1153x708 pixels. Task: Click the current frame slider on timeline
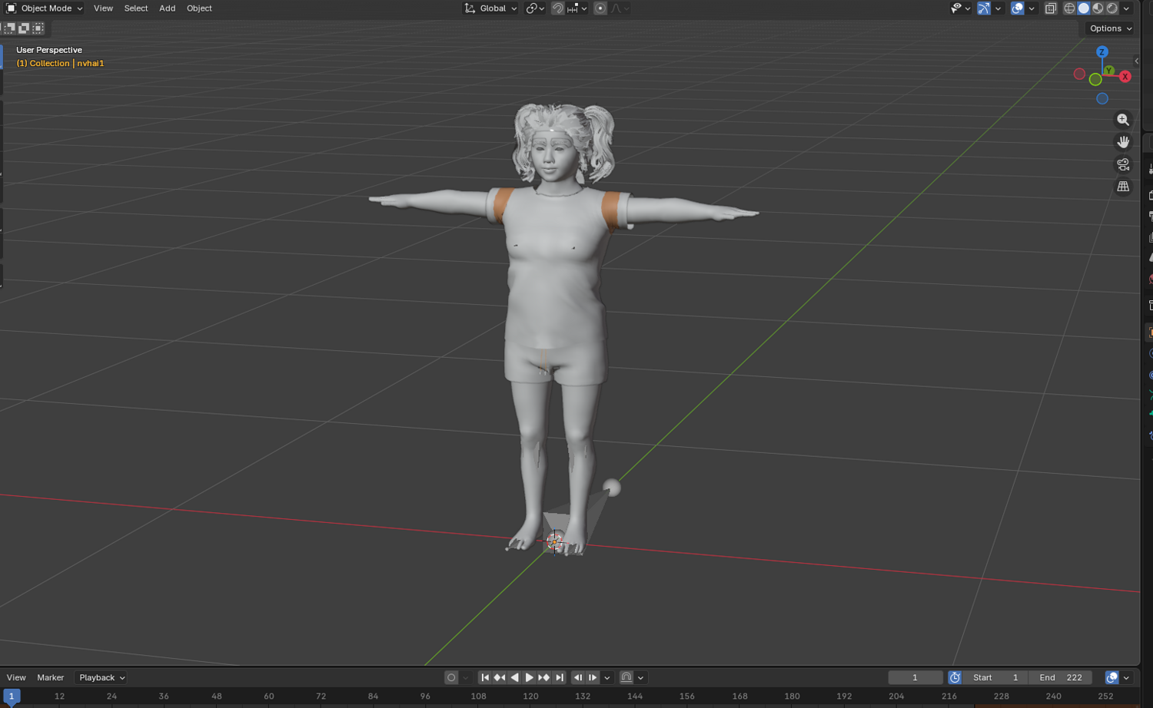click(12, 696)
